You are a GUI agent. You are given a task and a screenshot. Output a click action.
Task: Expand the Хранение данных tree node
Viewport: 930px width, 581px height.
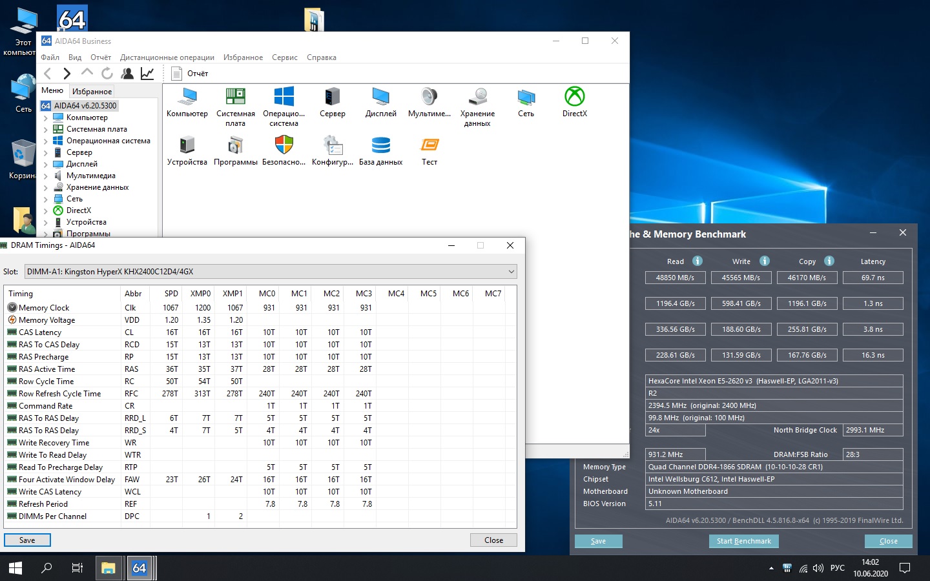(46, 188)
